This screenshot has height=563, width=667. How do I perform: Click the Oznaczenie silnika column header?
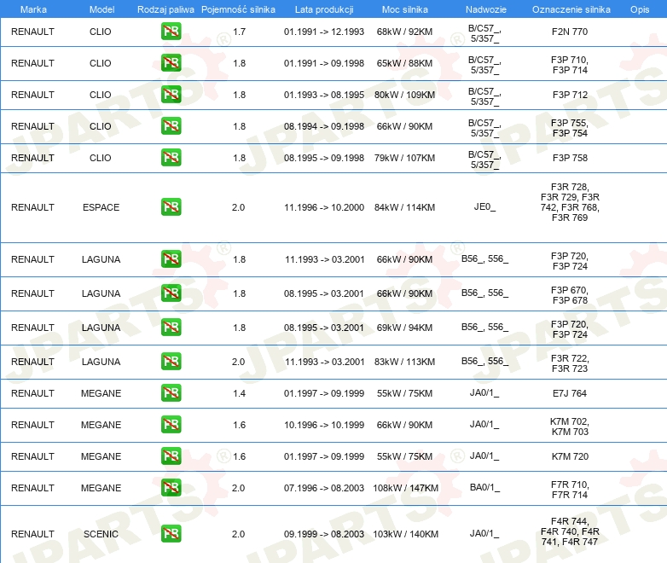[x=571, y=9]
